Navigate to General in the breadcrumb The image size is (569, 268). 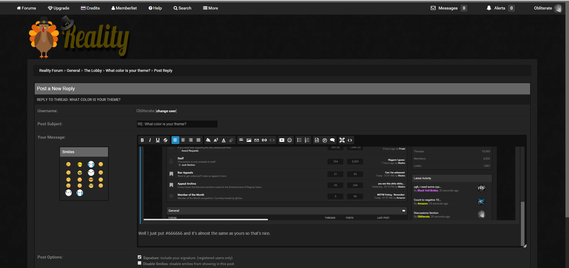73,71
